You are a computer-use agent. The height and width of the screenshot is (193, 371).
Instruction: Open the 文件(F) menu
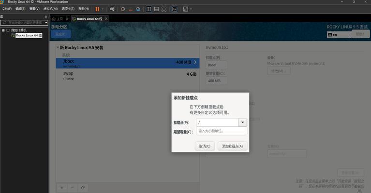point(7,9)
